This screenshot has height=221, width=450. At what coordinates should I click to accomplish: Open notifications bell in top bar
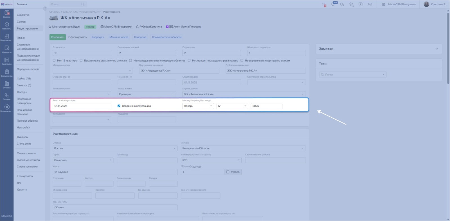pos(333,4)
